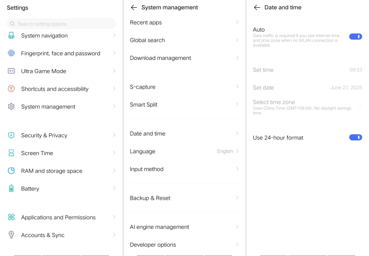The width and height of the screenshot is (369, 256).
Task: Click the System management gear icon
Action: [x=11, y=106]
